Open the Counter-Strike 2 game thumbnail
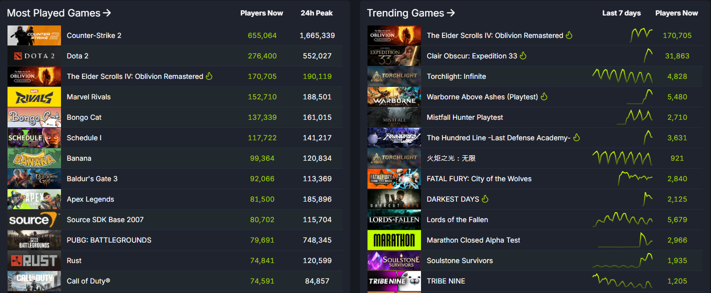 coord(34,35)
